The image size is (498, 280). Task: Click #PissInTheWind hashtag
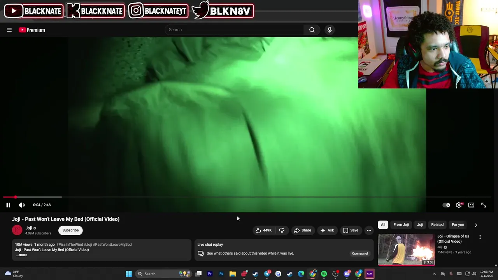(70, 245)
